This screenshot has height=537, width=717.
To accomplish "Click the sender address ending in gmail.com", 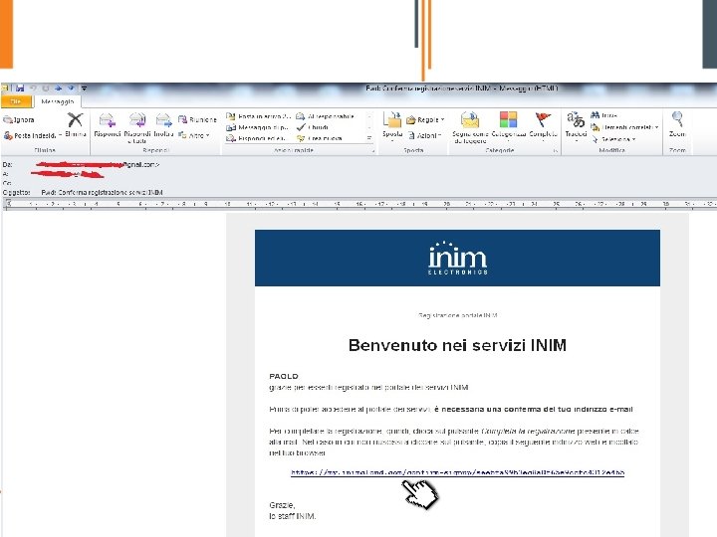I will click(x=98, y=164).
